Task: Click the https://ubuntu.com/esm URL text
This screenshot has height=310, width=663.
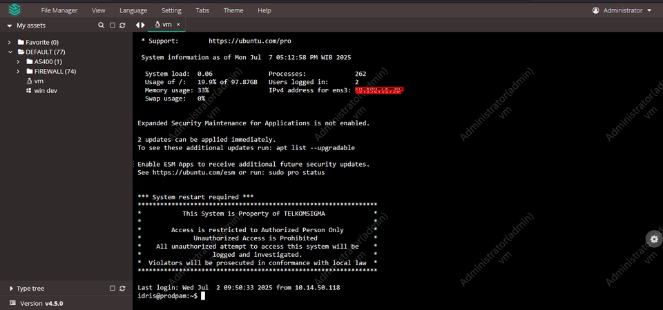Action: point(193,172)
